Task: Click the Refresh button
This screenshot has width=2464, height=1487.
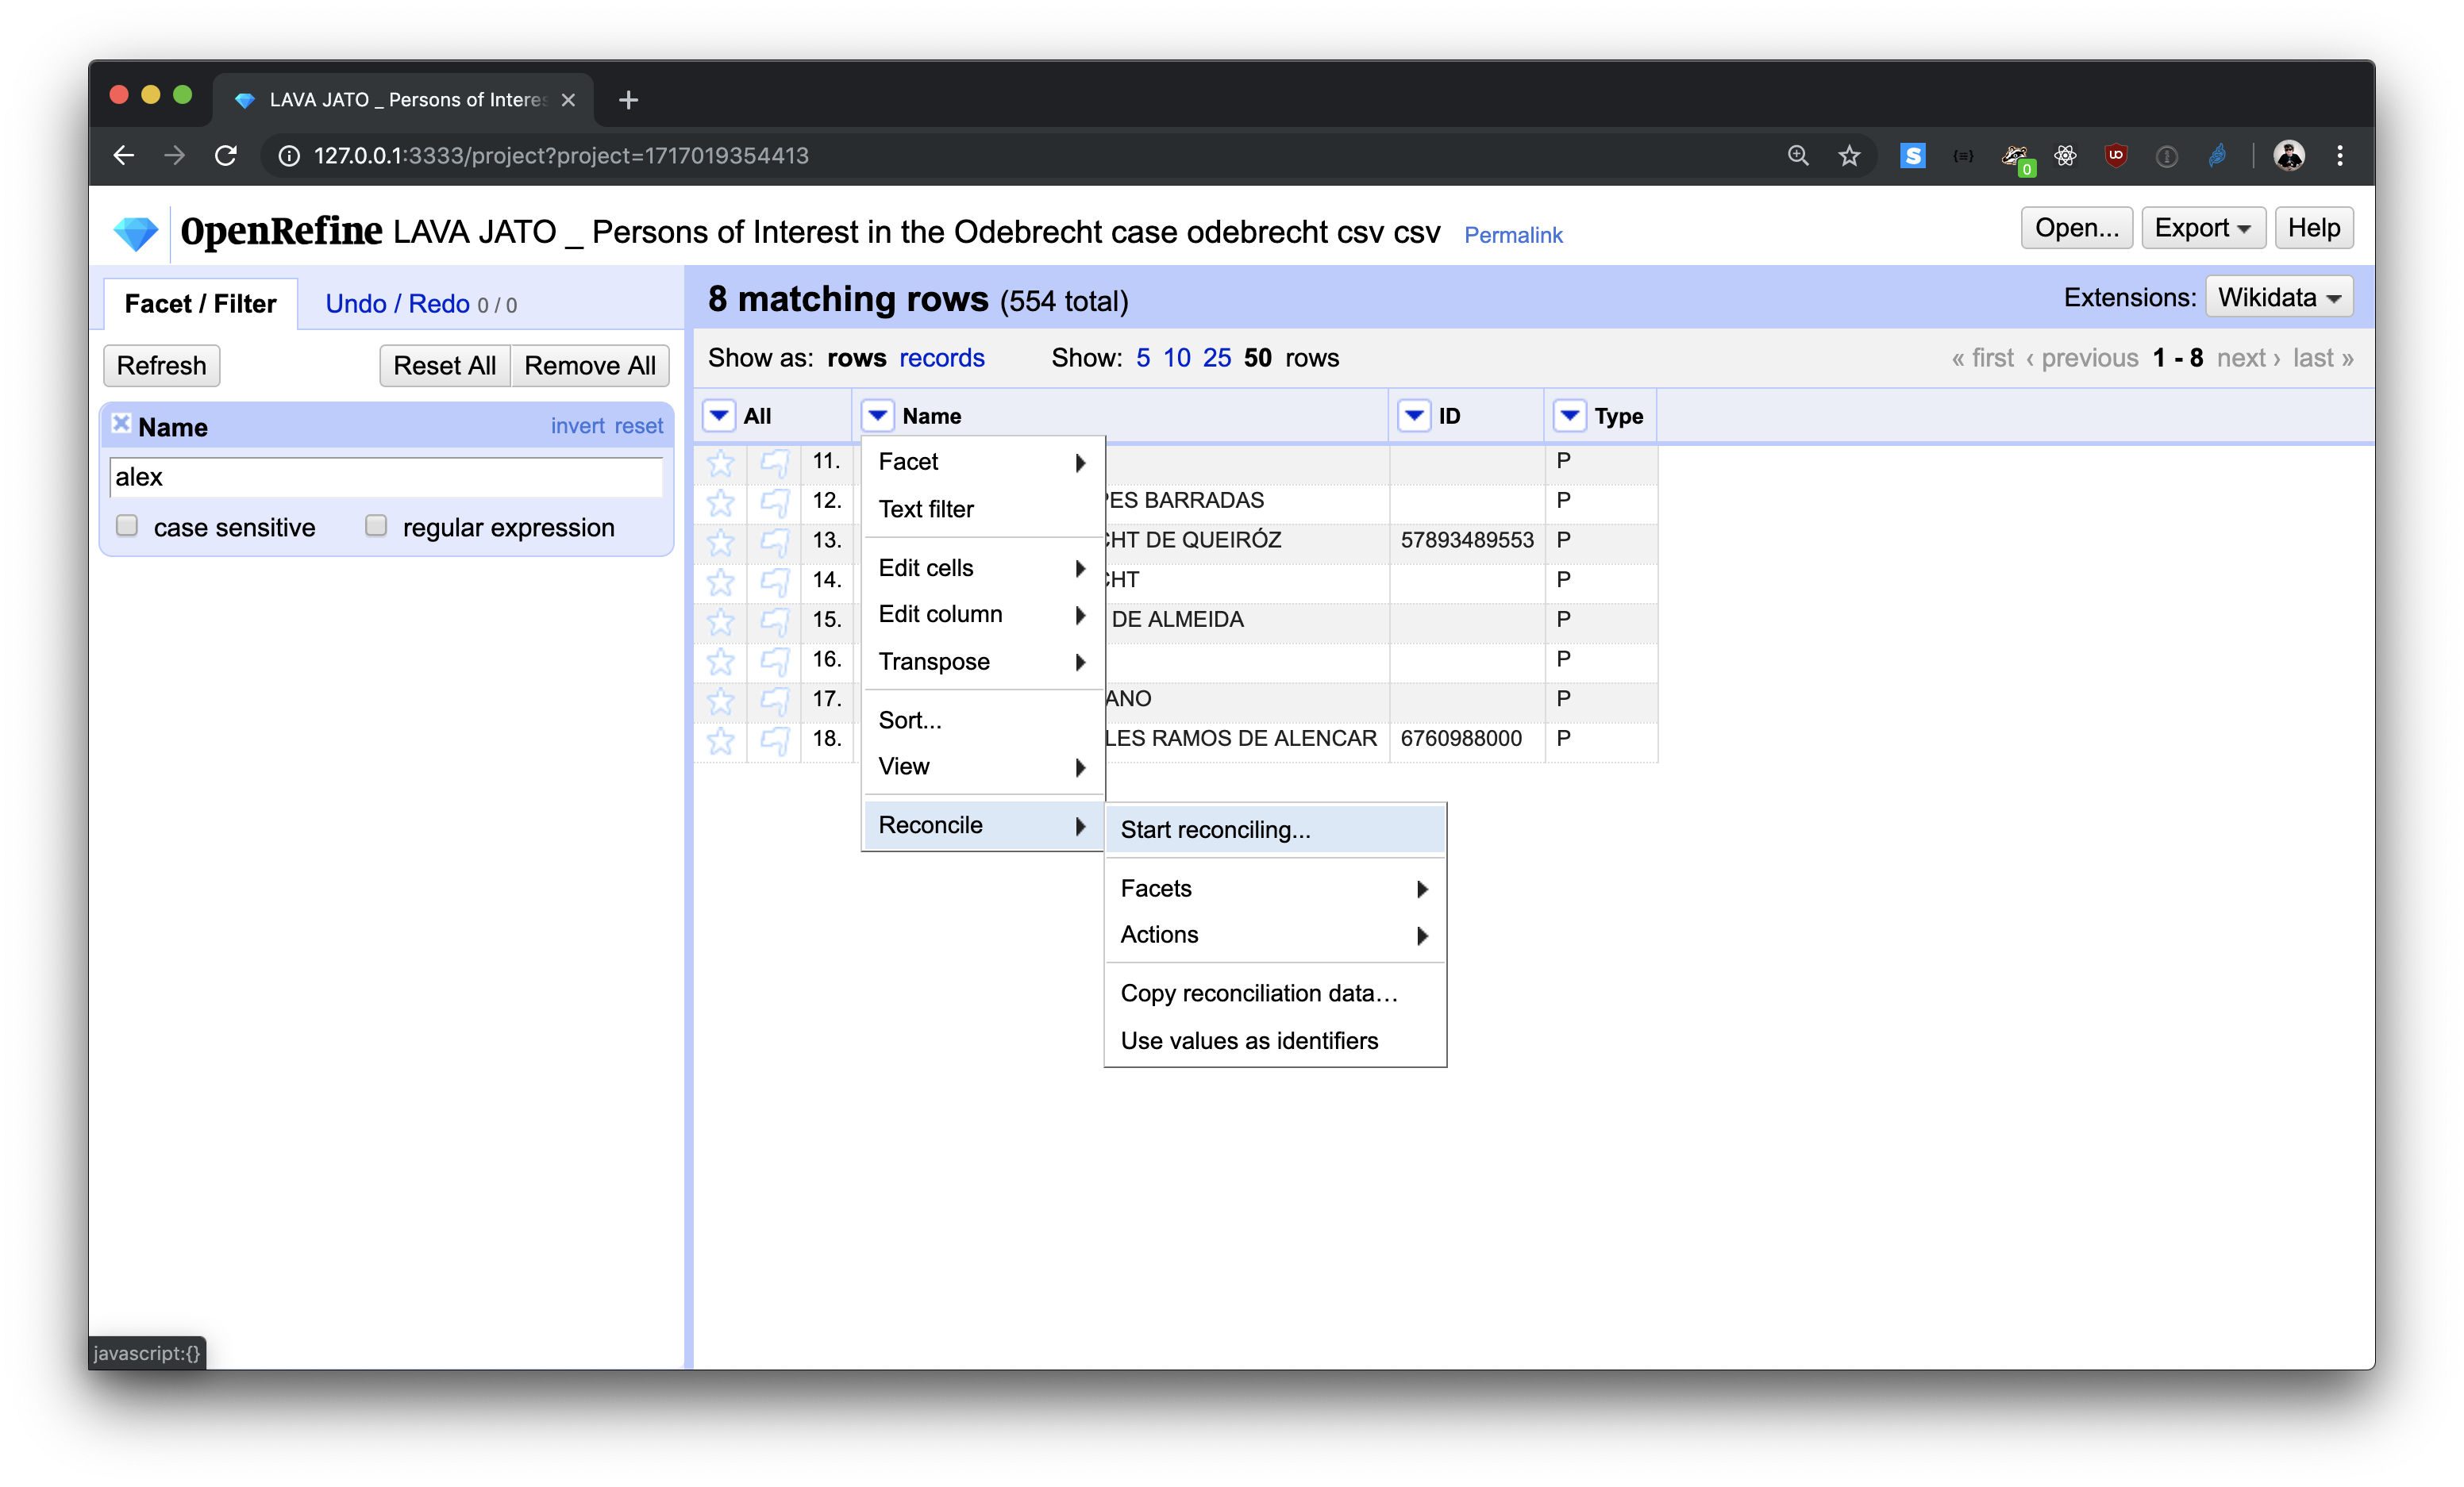Action: tap(161, 366)
